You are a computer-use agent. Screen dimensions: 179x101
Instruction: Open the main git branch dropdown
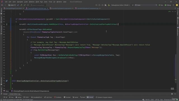click(x=12, y=5)
